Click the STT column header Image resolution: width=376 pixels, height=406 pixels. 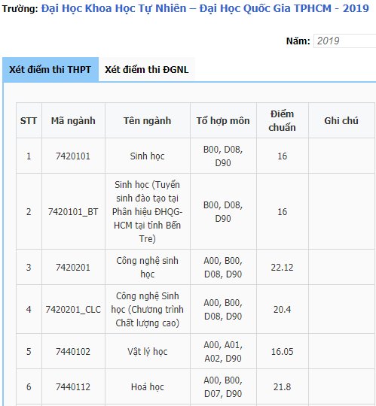29,120
